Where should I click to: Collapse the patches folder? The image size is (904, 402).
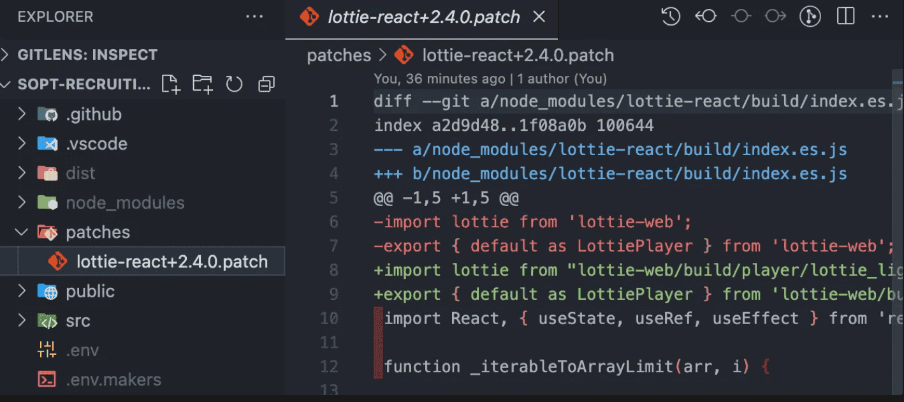98,232
